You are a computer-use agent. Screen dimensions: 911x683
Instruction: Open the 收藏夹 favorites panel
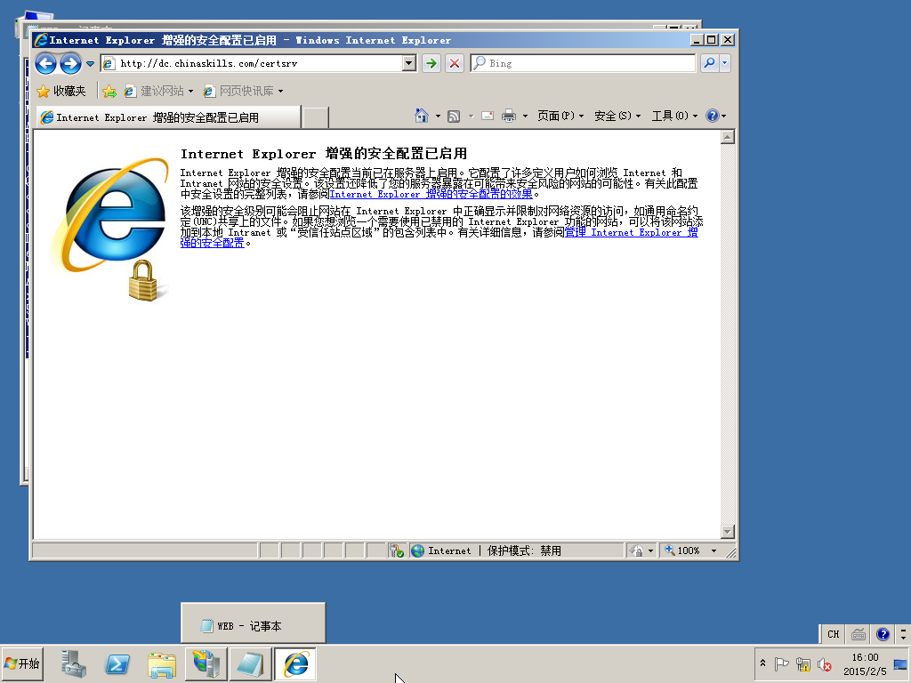coord(61,92)
